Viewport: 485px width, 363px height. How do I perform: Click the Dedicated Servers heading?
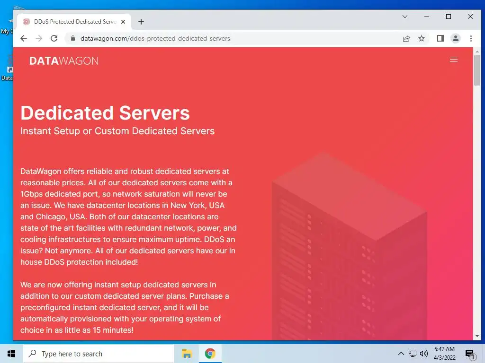tap(105, 112)
